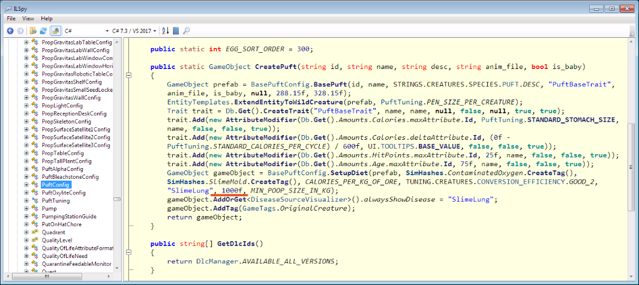Click the class icon beside PropSurfaceSatellite2Config

(x=35, y=137)
